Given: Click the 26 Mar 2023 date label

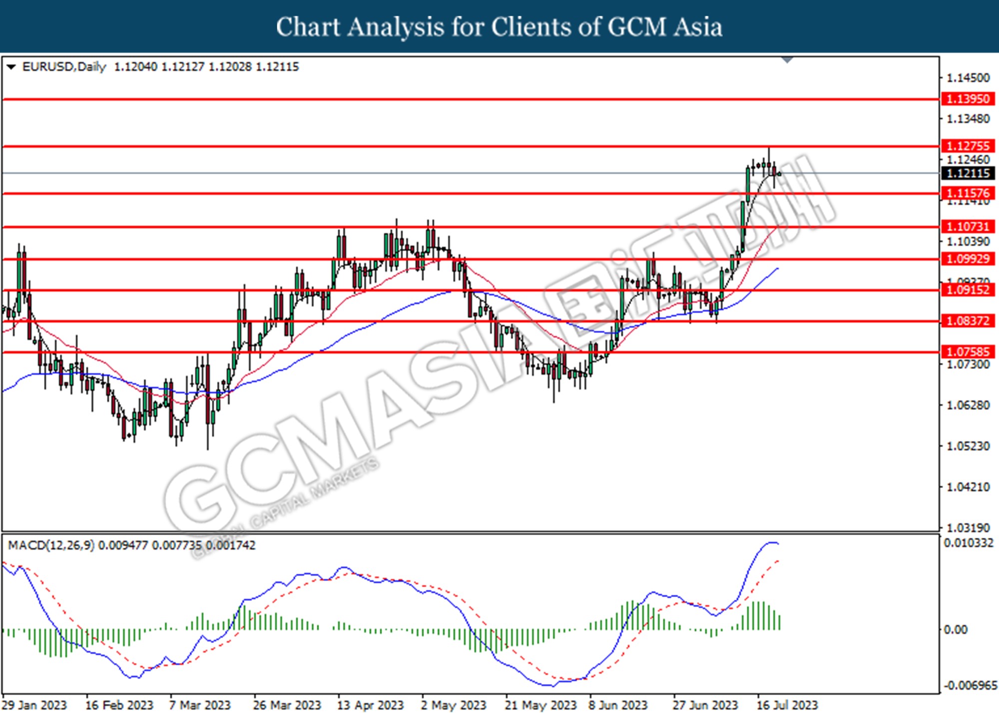Looking at the screenshot, I should coord(287,705).
